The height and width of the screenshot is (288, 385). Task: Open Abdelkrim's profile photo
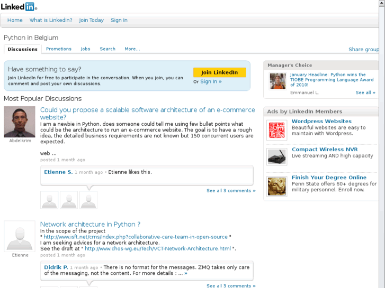tap(20, 122)
